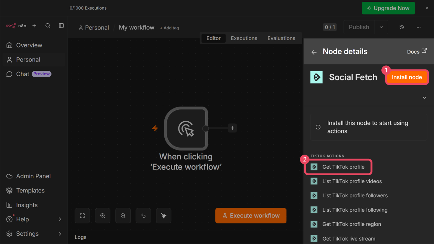The width and height of the screenshot is (434, 244).
Task: Click the Social Fetch logo icon
Action: point(316,77)
